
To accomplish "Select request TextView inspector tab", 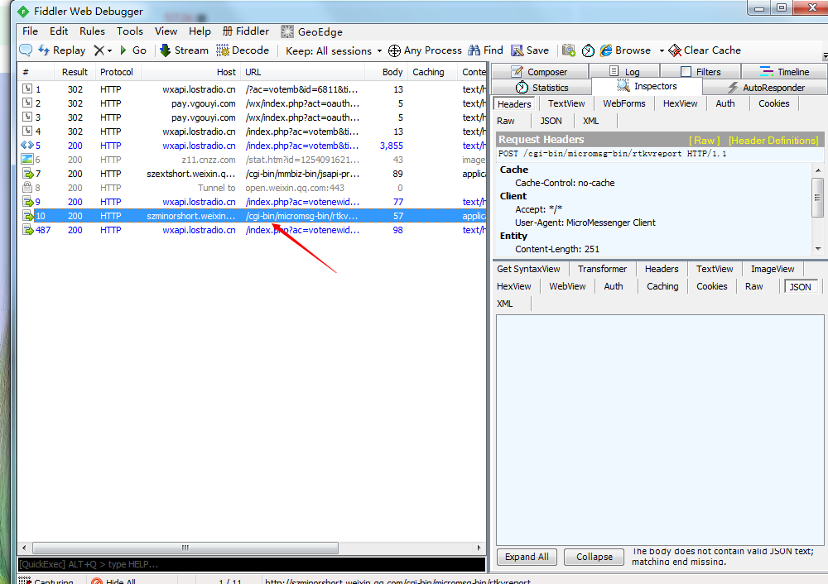I will [x=566, y=103].
